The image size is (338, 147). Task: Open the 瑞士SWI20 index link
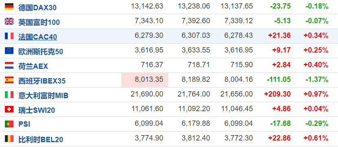tap(37, 110)
